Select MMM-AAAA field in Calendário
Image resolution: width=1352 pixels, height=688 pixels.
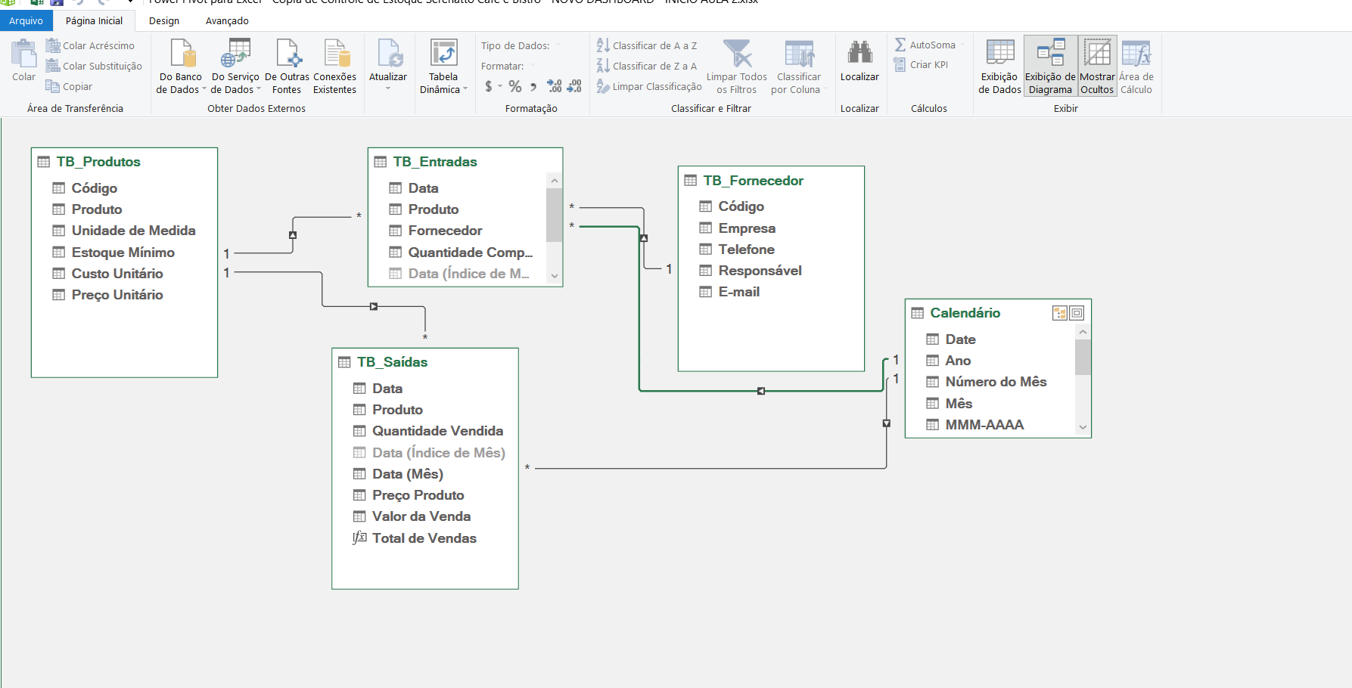984,425
